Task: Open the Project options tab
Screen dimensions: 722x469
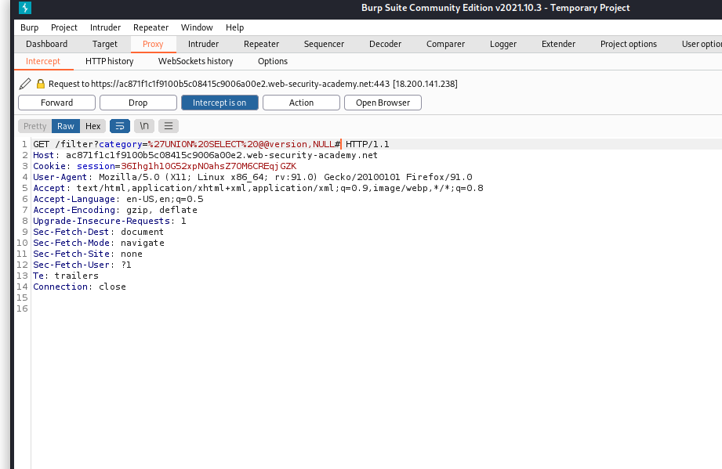Action: click(629, 44)
